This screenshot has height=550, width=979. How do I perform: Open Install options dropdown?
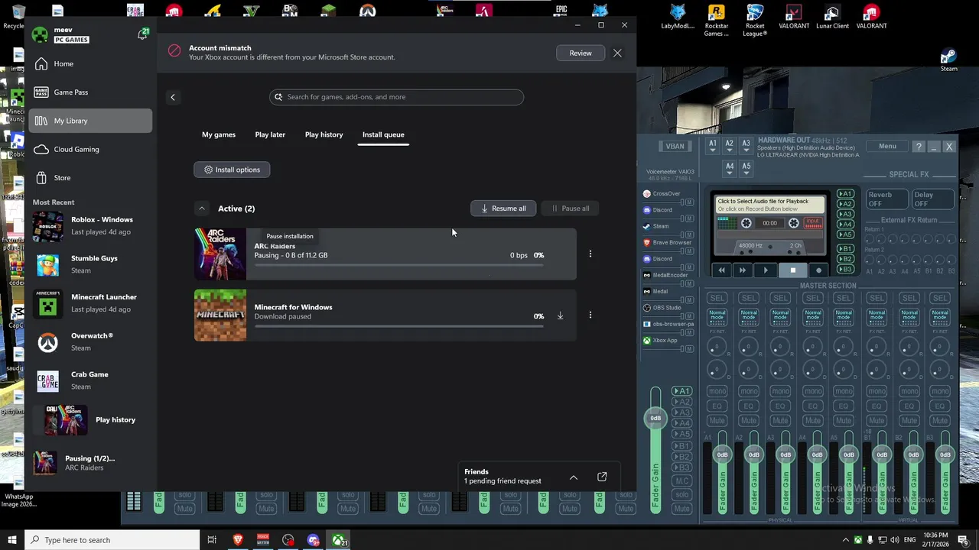pyautogui.click(x=232, y=170)
